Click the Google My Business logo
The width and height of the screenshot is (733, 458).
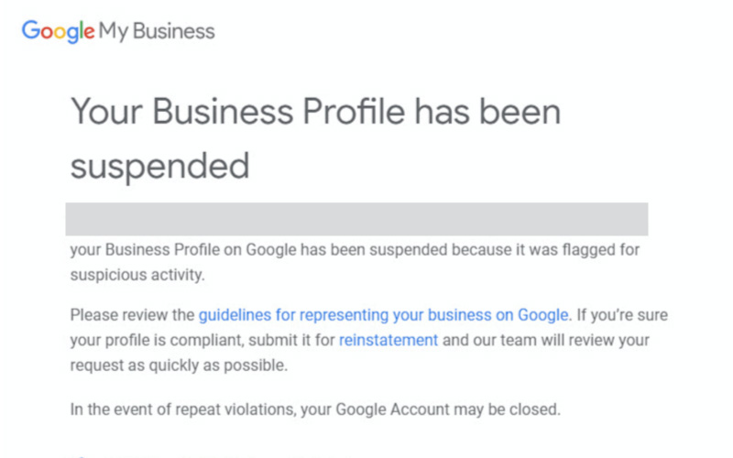click(x=118, y=31)
